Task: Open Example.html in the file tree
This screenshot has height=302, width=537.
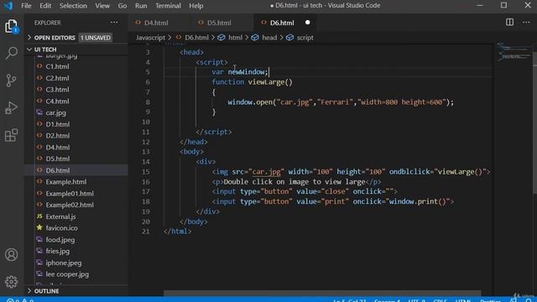Action: click(65, 182)
